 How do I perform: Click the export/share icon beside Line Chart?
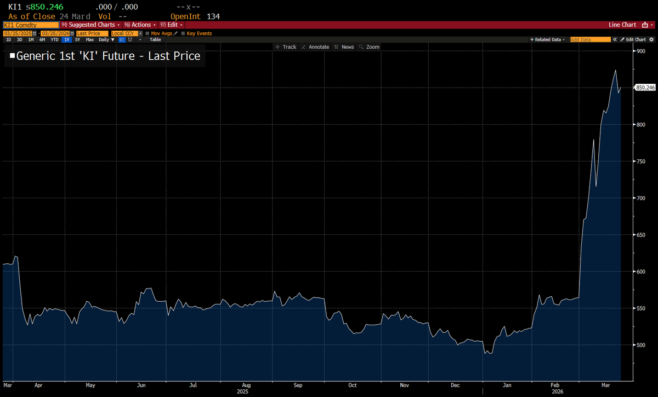(645, 25)
